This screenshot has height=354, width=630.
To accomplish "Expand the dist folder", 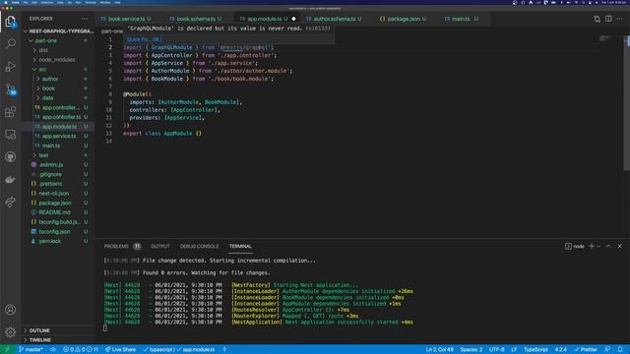I will [58, 50].
